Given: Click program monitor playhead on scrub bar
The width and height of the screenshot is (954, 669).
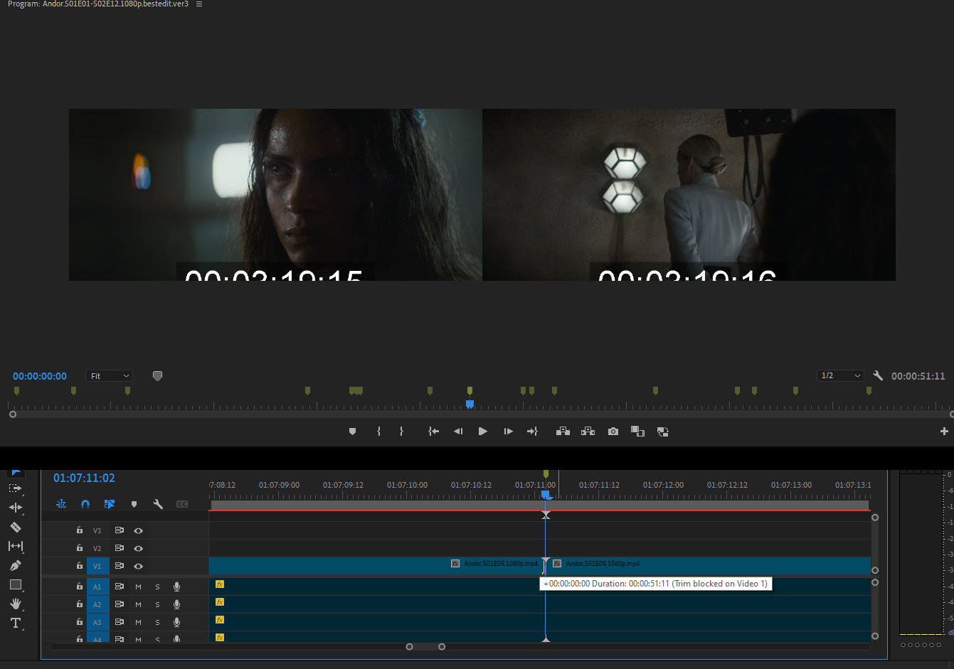Looking at the screenshot, I should point(470,404).
